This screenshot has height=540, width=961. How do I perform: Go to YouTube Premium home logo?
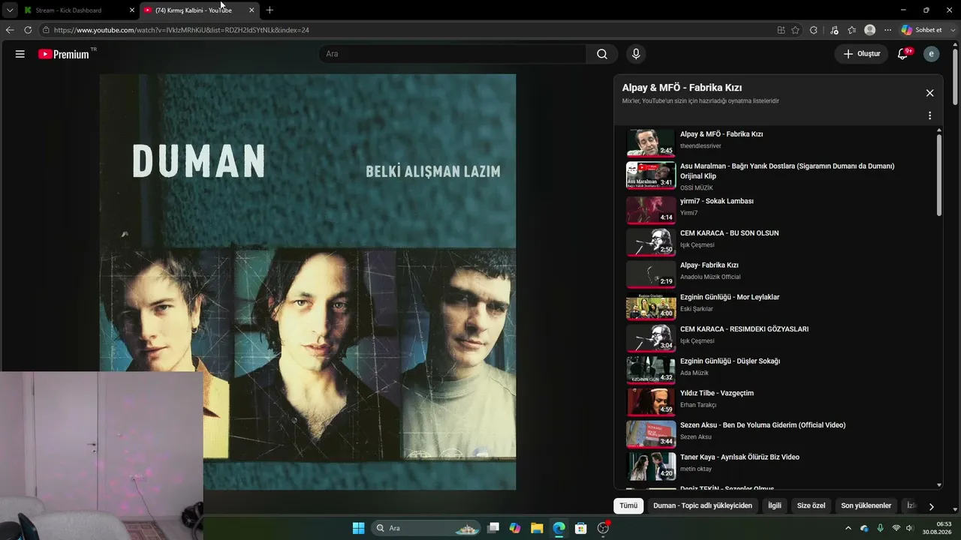[x=64, y=54]
